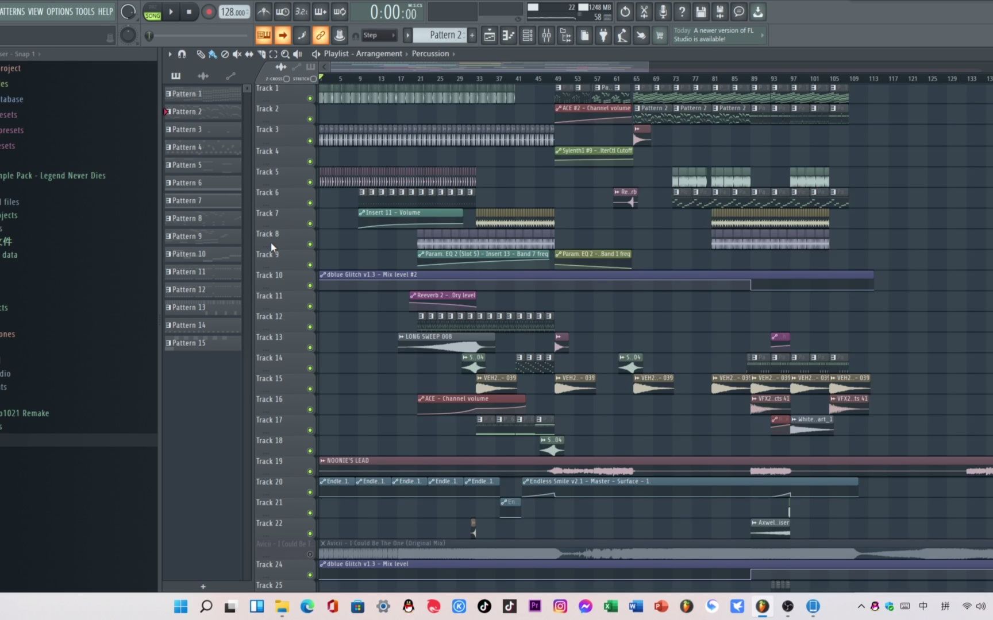Click Percussion in the playlist breadcrumb
The height and width of the screenshot is (620, 993).
pos(430,53)
